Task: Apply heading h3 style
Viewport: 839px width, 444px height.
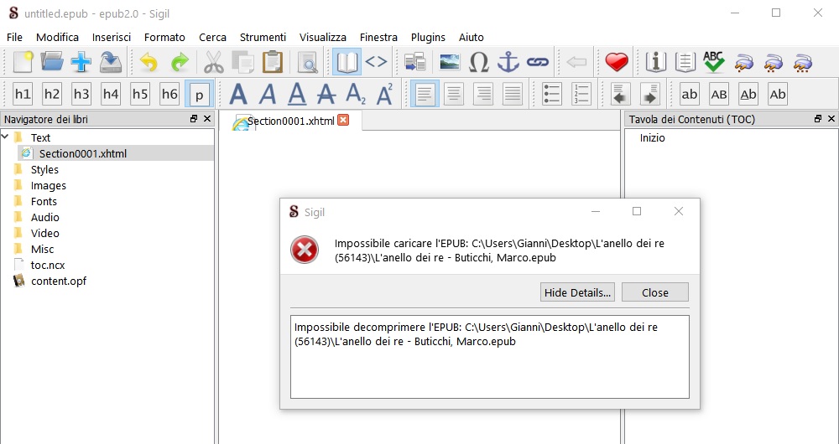Action: [x=81, y=94]
